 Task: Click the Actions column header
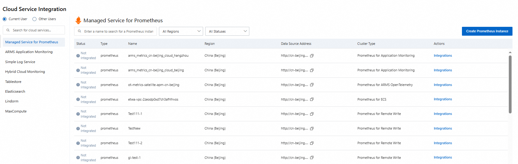pyautogui.click(x=439, y=44)
